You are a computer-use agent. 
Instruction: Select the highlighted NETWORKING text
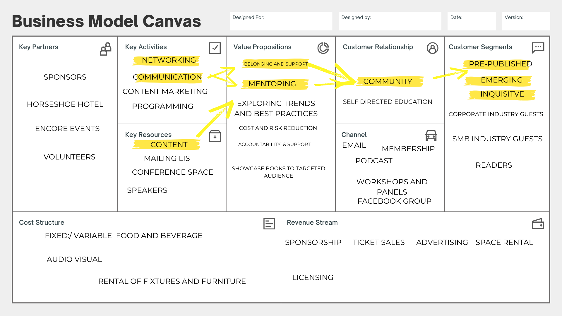click(x=169, y=60)
